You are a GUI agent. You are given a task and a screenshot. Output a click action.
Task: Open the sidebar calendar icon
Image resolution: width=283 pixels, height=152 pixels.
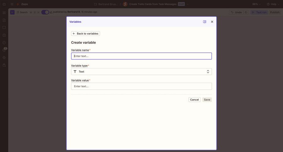(4, 35)
